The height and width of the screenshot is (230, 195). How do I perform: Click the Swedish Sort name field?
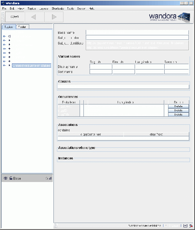click(x=177, y=72)
